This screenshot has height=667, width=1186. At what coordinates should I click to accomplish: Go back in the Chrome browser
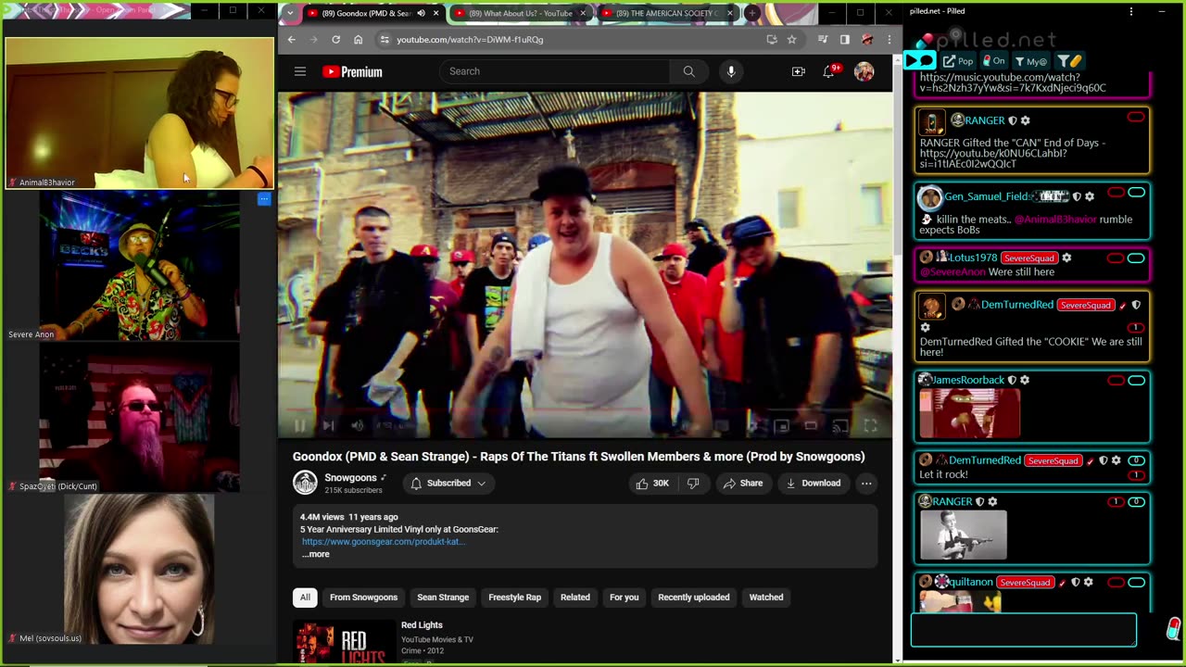291,40
